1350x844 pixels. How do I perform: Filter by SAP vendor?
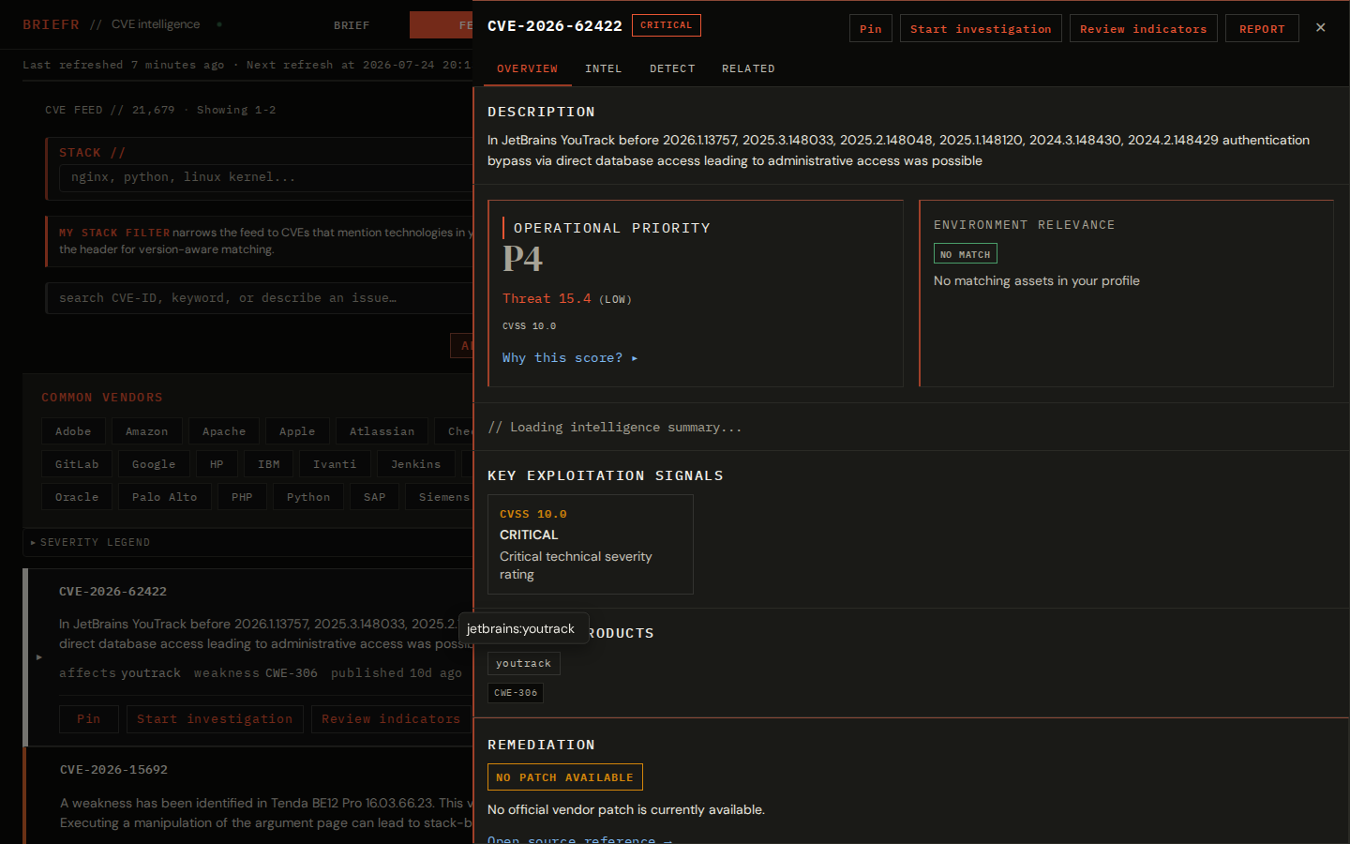pyautogui.click(x=375, y=497)
